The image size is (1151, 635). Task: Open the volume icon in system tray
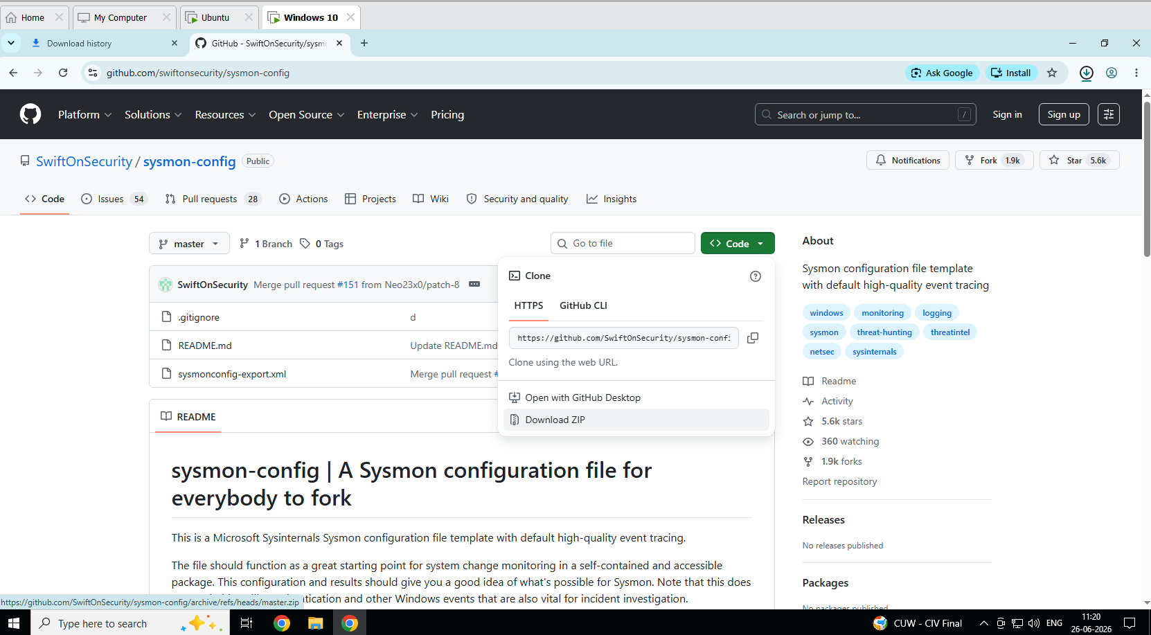(x=1034, y=623)
